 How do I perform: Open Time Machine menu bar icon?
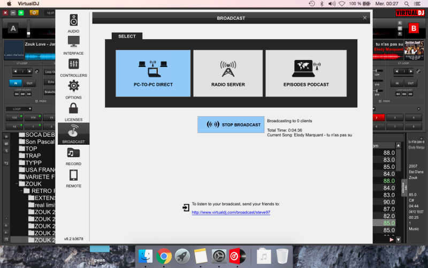[312, 4]
